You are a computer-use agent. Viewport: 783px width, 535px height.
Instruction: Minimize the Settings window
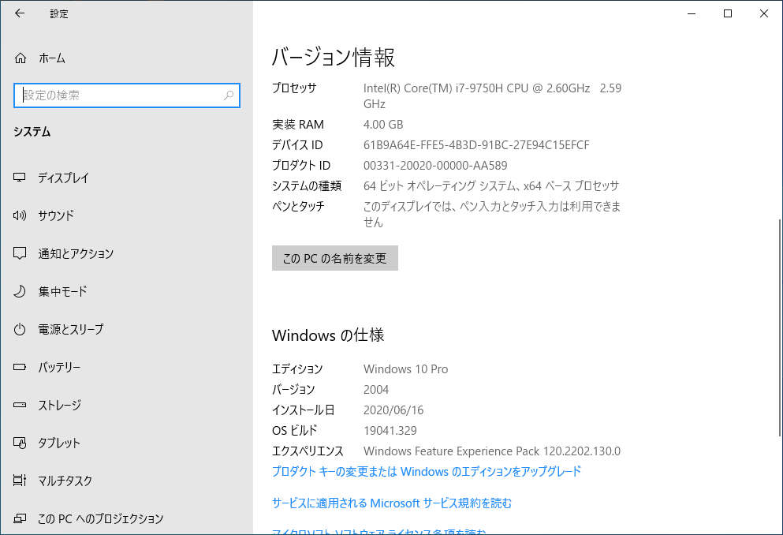pos(692,13)
